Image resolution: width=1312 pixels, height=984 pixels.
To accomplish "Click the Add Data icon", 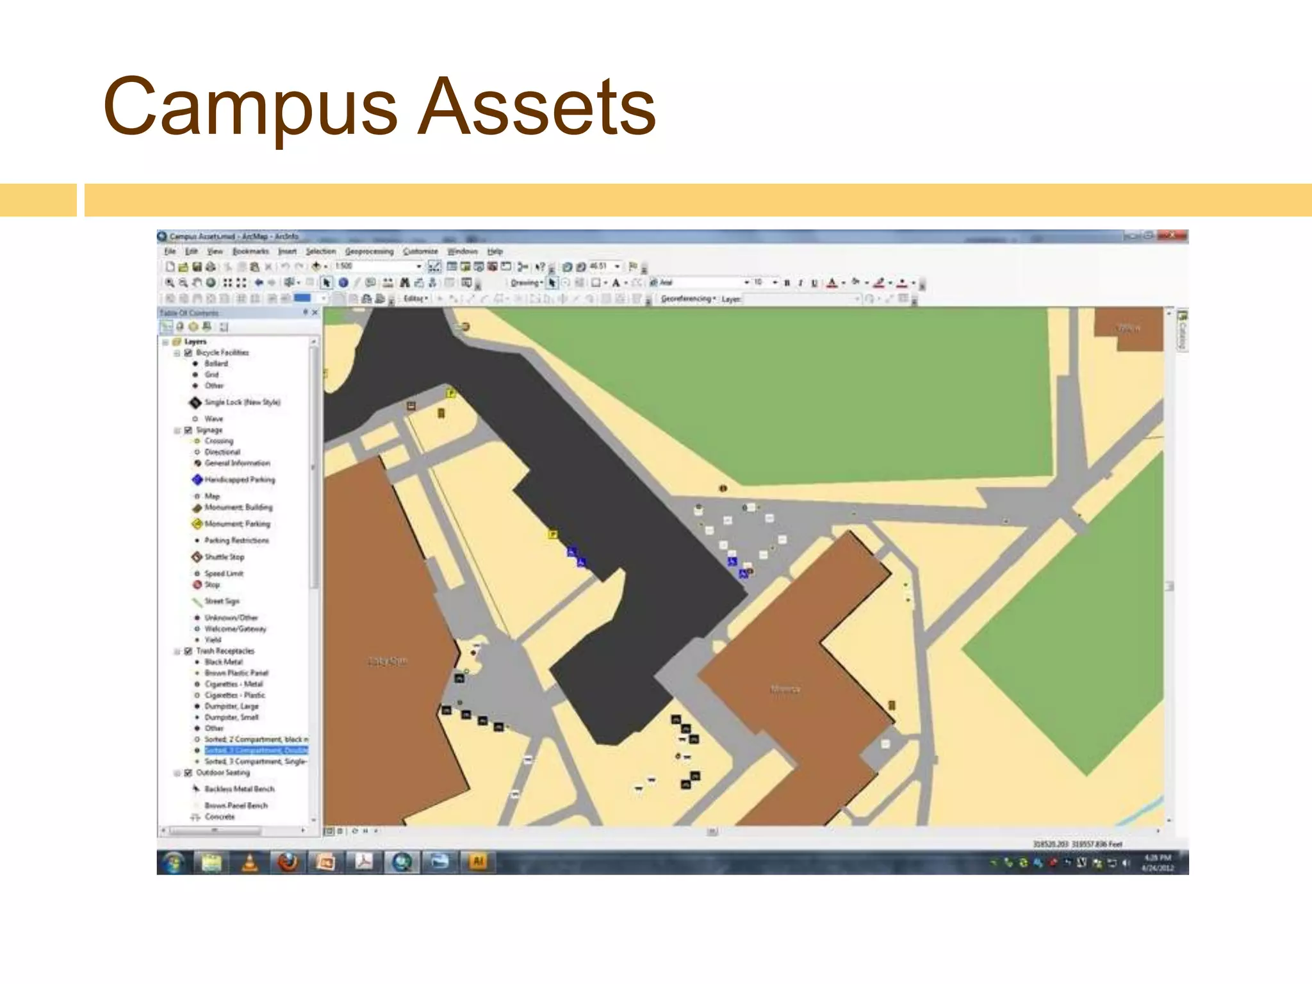I will [316, 266].
